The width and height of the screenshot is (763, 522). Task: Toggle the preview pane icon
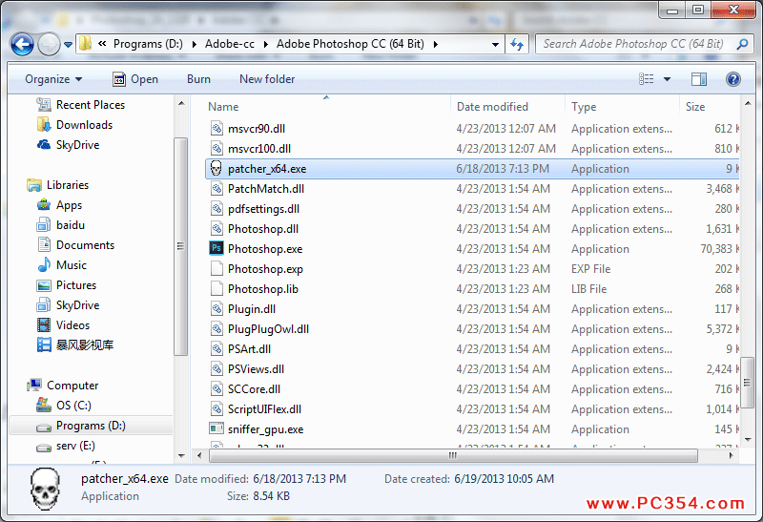point(699,79)
